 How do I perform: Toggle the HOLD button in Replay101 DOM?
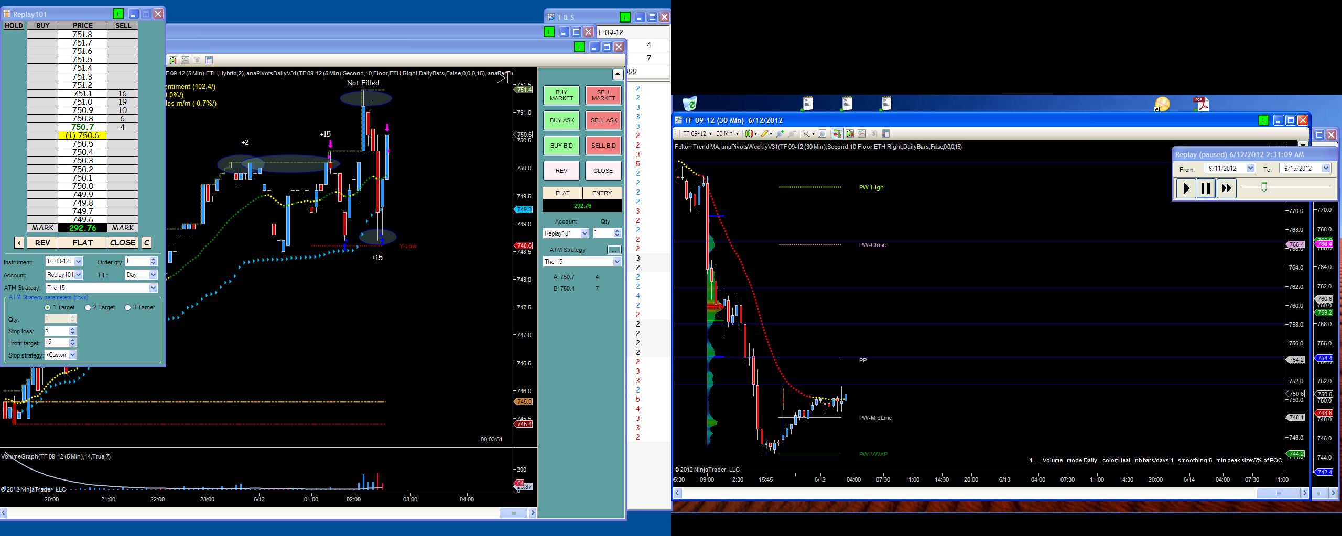(x=14, y=25)
